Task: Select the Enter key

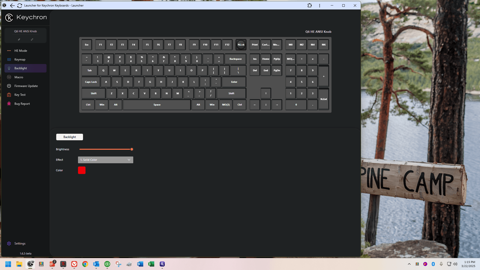Action: pyautogui.click(x=234, y=82)
